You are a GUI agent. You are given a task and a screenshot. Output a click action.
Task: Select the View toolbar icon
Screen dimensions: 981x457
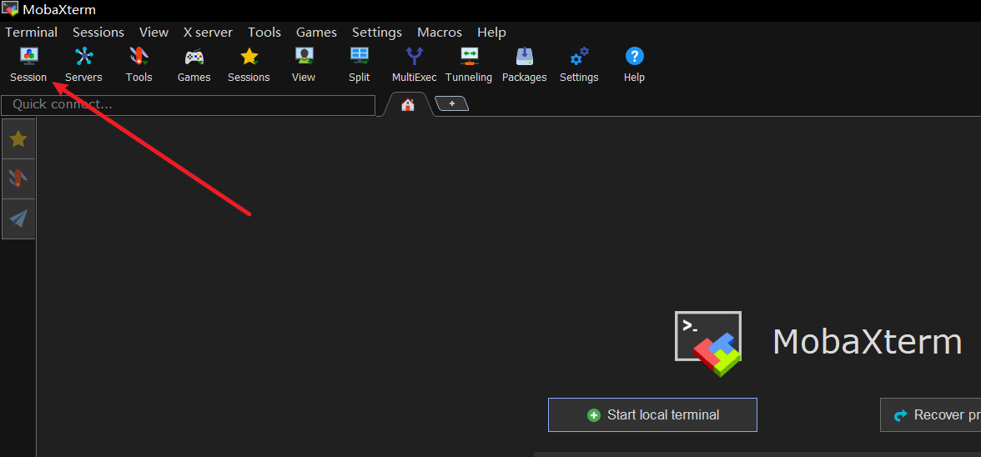(304, 65)
